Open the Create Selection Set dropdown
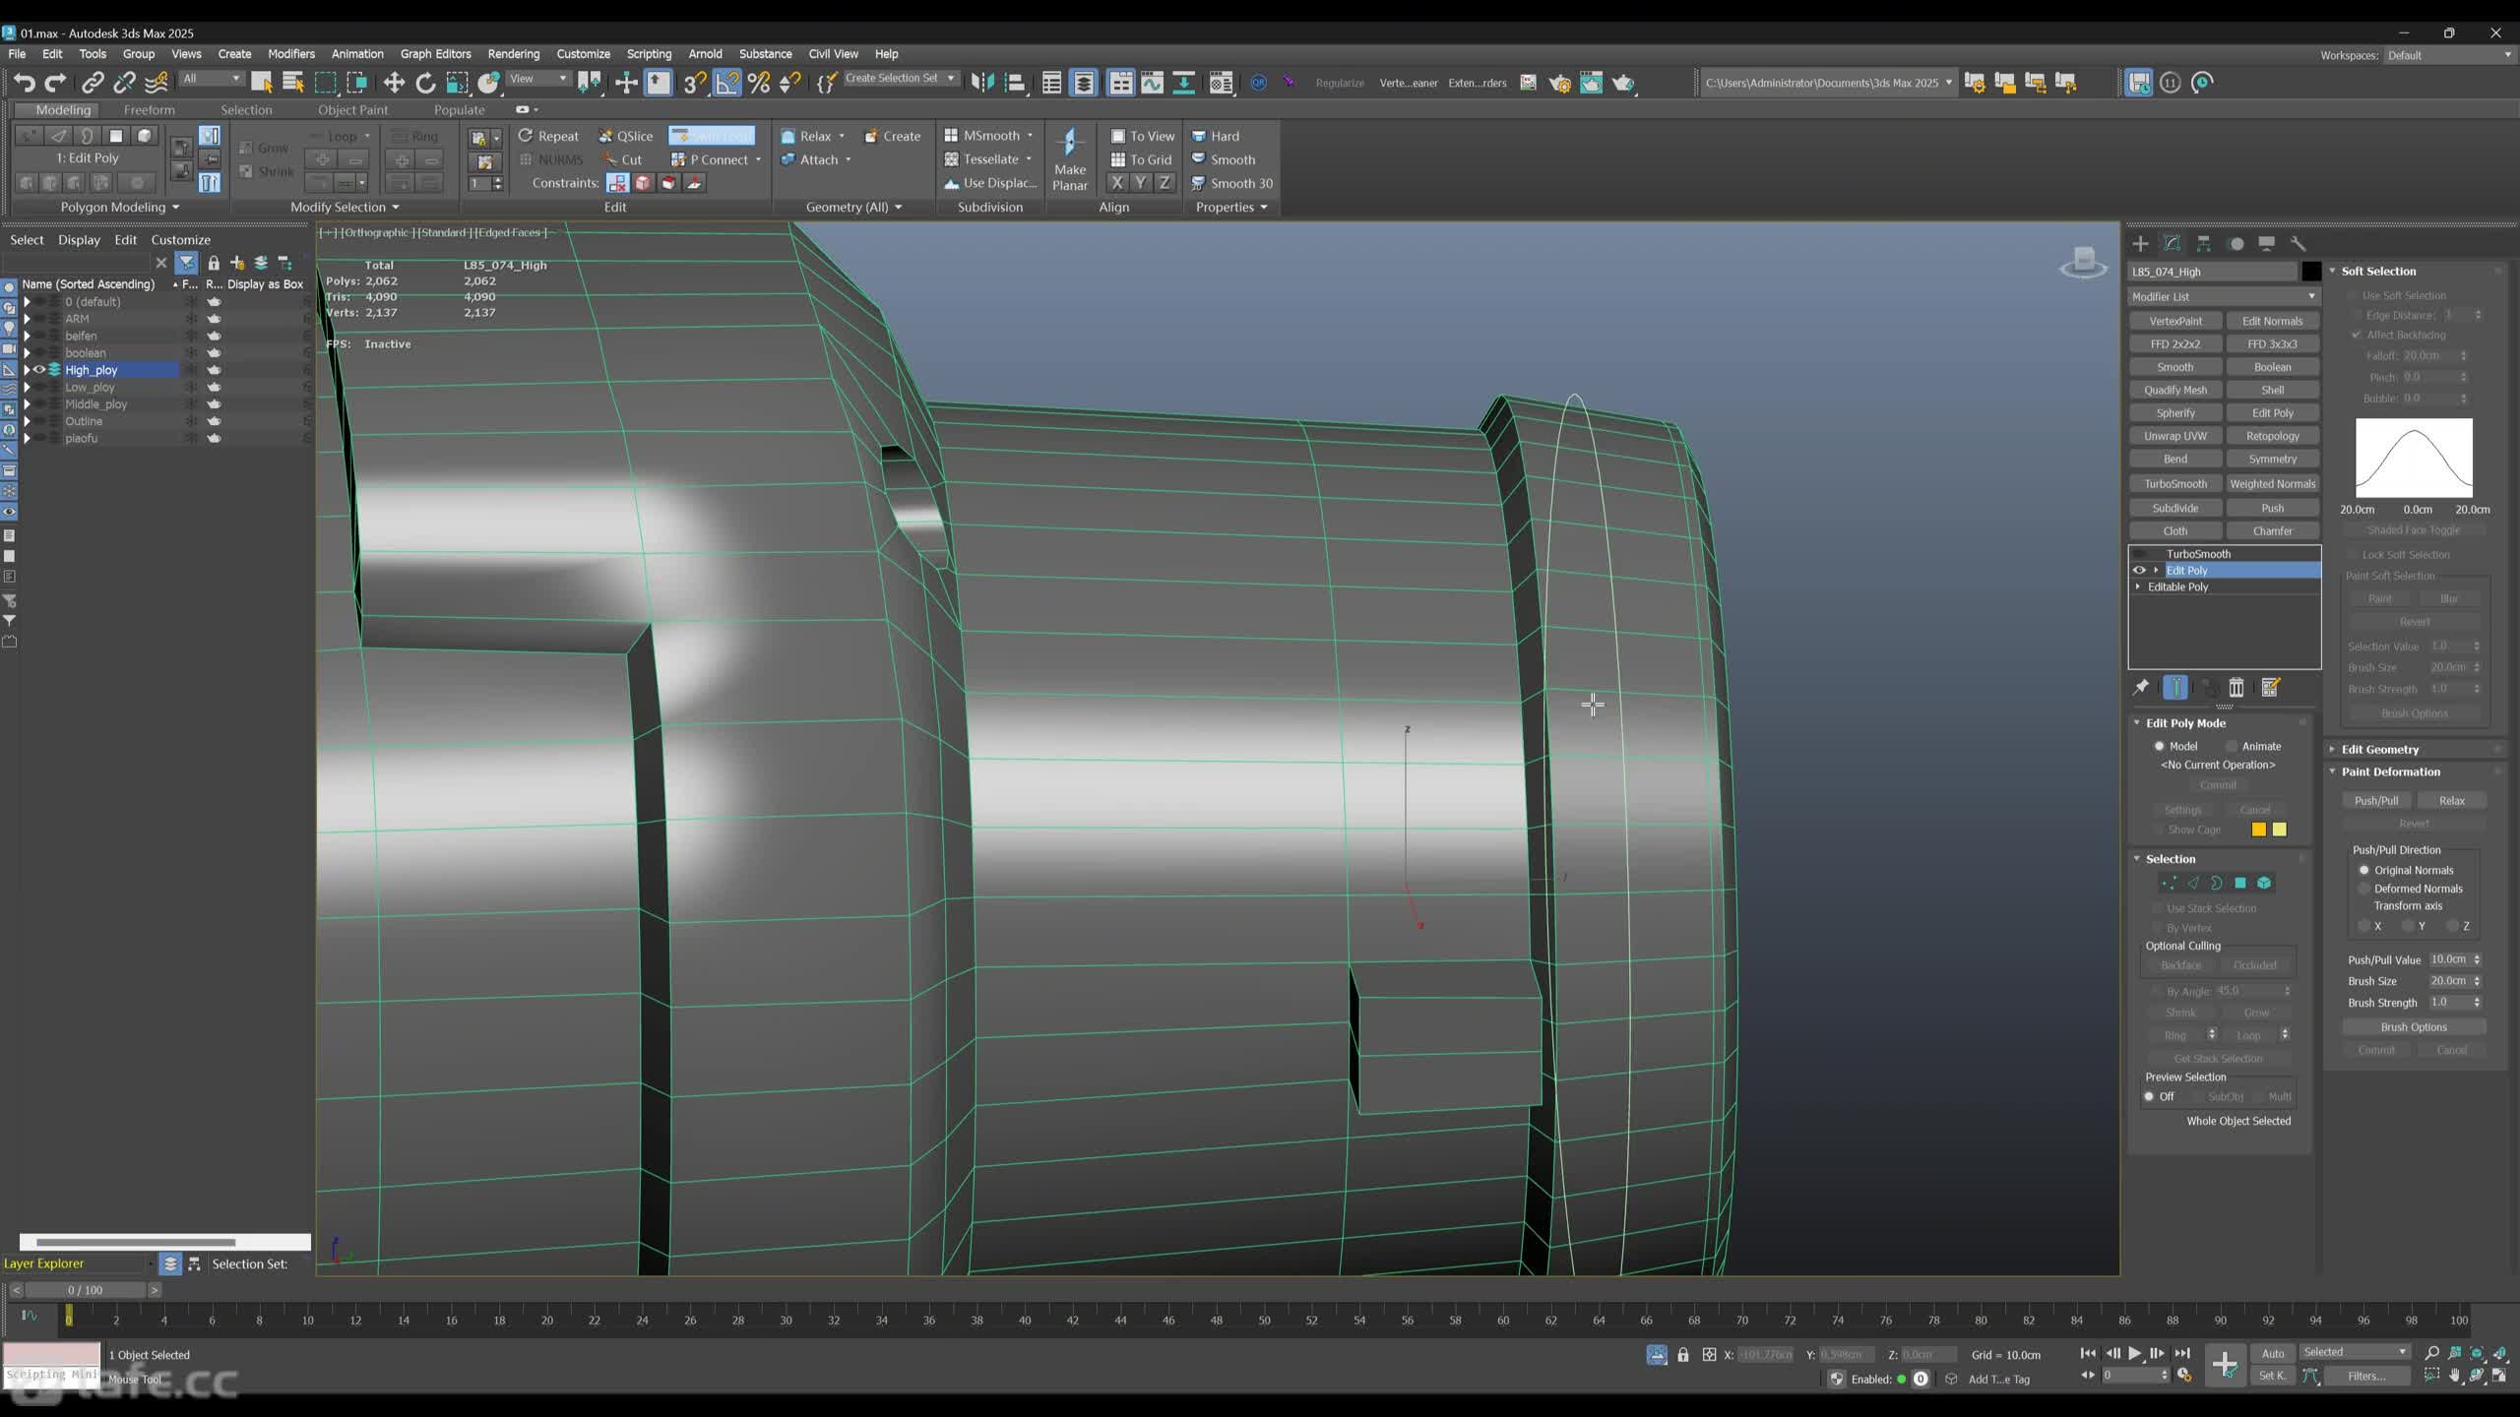Screen dimensions: 2520x1417 pos(901,79)
